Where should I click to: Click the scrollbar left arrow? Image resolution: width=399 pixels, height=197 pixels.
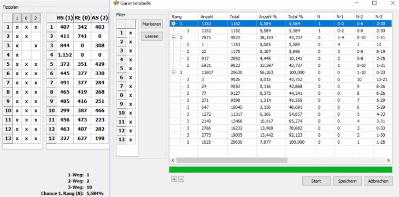pyautogui.click(x=173, y=161)
